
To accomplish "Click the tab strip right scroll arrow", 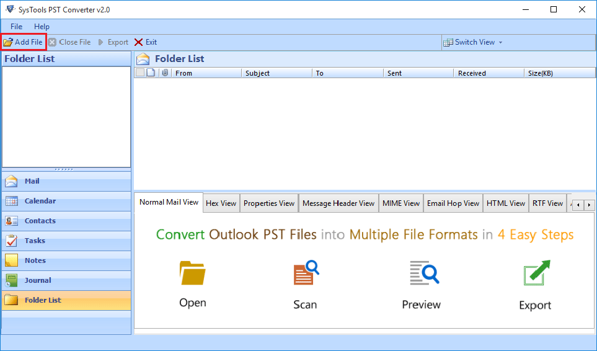I will (x=589, y=205).
